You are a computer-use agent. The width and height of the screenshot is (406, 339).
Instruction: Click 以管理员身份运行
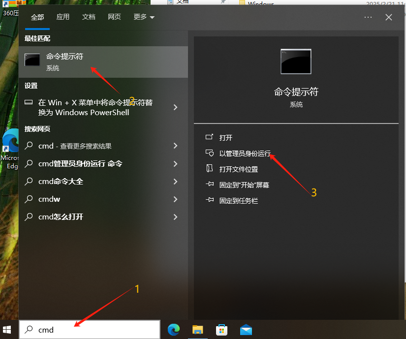click(245, 154)
